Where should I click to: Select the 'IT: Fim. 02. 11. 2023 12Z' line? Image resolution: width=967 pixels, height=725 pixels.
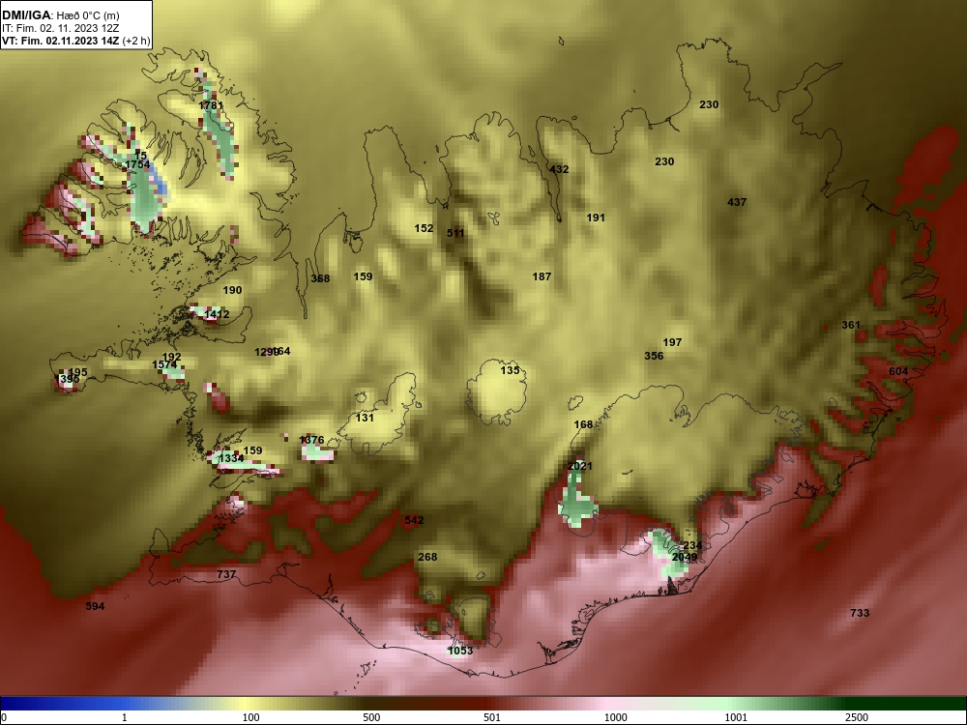tap(60, 28)
